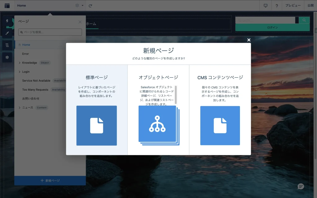Open the page properties gear dropdown arrow
Image resolution: width=317 pixels, height=198 pixels.
point(83,6)
